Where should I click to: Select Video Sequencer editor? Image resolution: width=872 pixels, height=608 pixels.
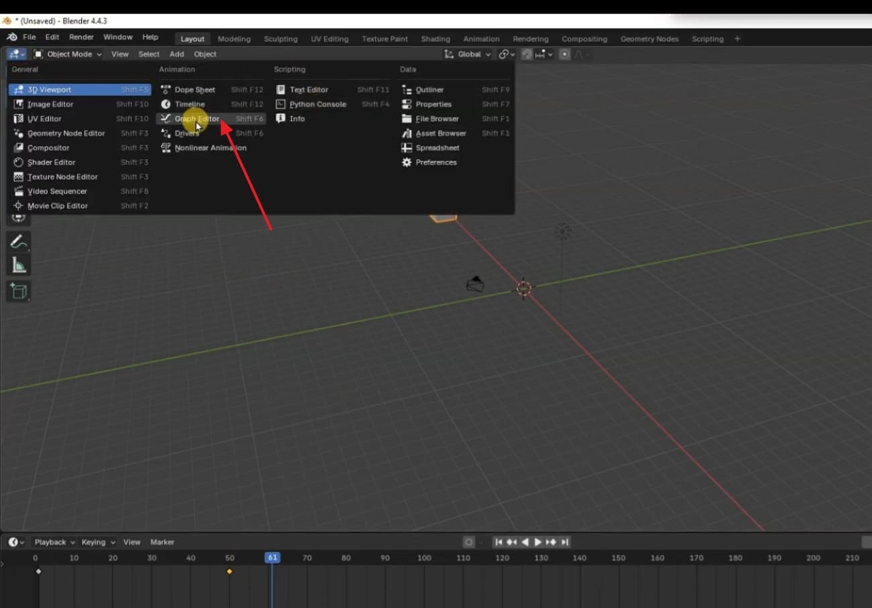(80, 191)
